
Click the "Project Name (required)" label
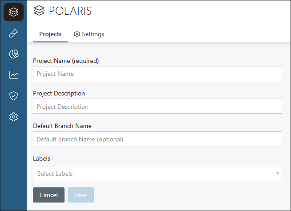pyautogui.click(x=66, y=61)
